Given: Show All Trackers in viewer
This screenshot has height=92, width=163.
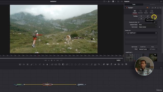Looking at the screenshot, I should pyautogui.click(x=152, y=49).
